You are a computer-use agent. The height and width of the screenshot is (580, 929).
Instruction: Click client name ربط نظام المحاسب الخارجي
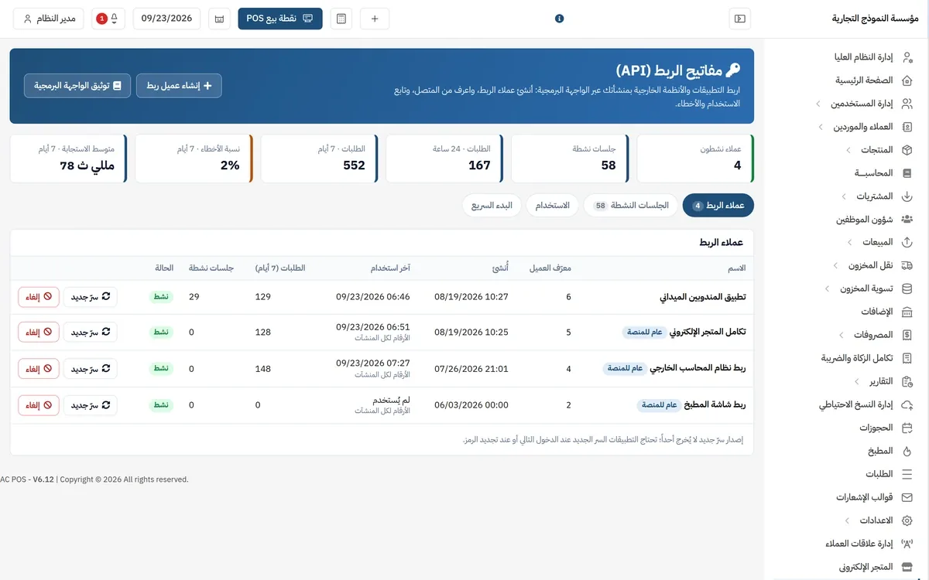pyautogui.click(x=698, y=369)
